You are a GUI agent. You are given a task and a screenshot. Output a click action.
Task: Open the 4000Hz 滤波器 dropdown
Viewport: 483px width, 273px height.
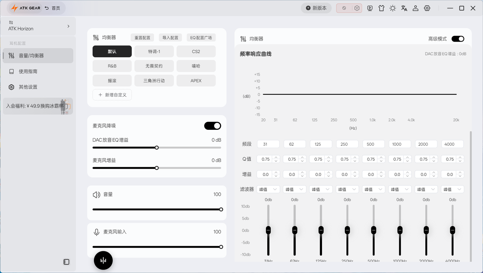click(x=452, y=189)
